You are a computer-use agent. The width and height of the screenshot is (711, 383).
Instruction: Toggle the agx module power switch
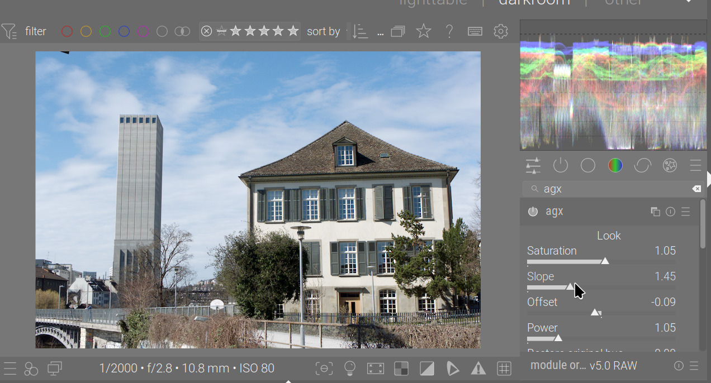tap(533, 212)
